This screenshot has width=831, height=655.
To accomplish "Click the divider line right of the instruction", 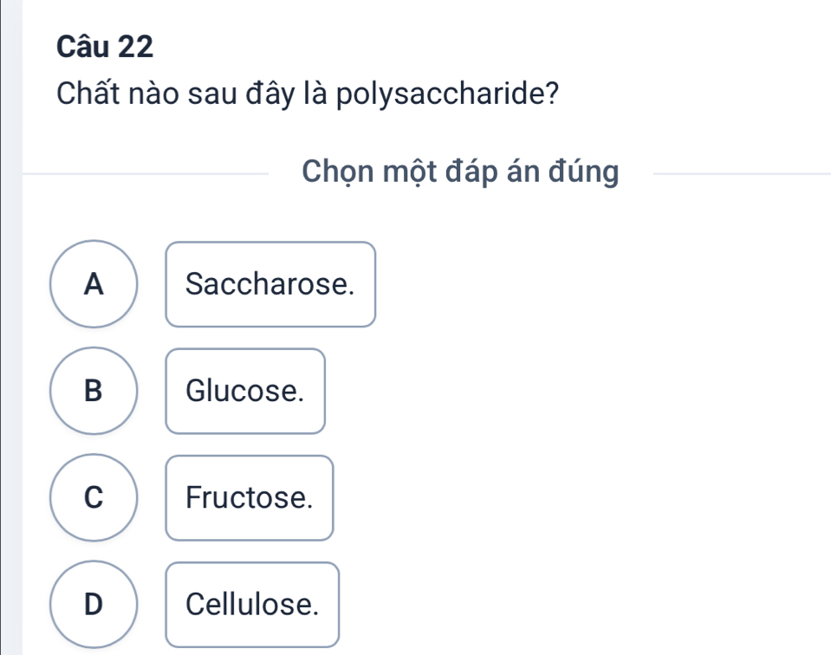I will (x=741, y=173).
